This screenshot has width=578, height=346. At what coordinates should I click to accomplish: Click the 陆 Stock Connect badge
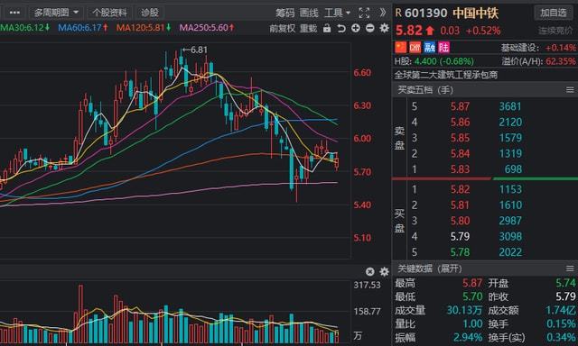coord(443,47)
